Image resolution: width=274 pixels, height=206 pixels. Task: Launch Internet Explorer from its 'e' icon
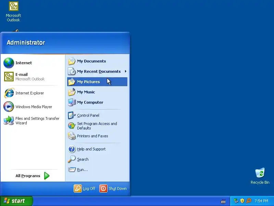coord(9,93)
